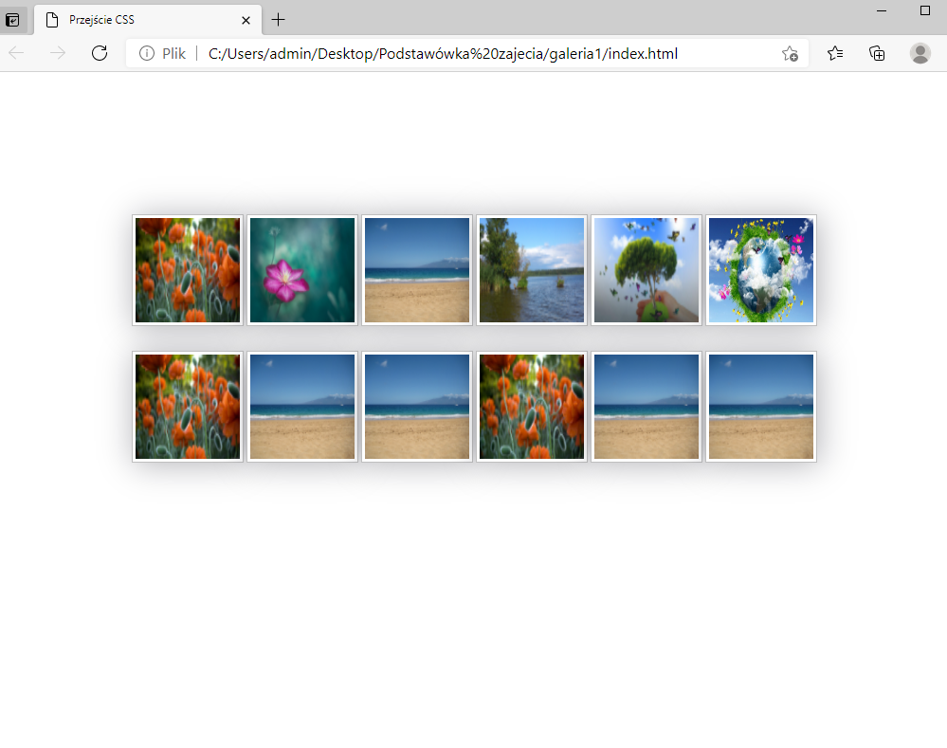
Task: Open the poppies thumbnail starting second row
Action: [188, 407]
